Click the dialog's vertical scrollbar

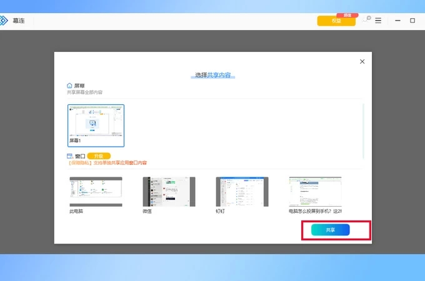(x=363, y=131)
